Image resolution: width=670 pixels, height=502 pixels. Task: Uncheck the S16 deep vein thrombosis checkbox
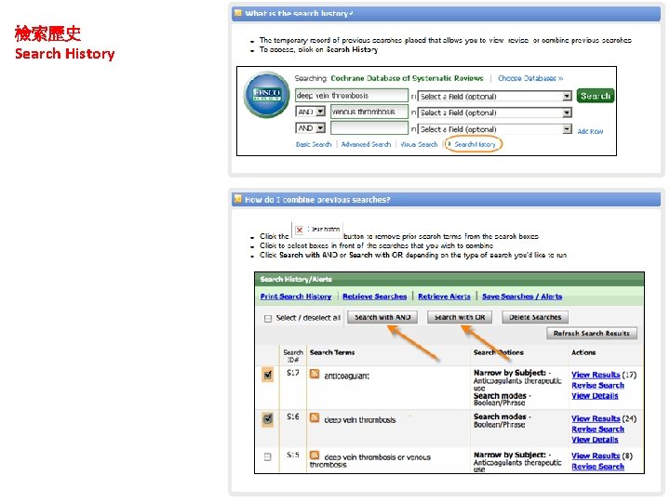(268, 419)
